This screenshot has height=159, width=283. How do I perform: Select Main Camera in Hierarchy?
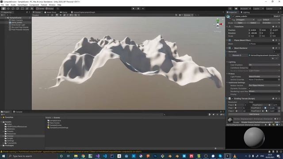(x=17, y=20)
